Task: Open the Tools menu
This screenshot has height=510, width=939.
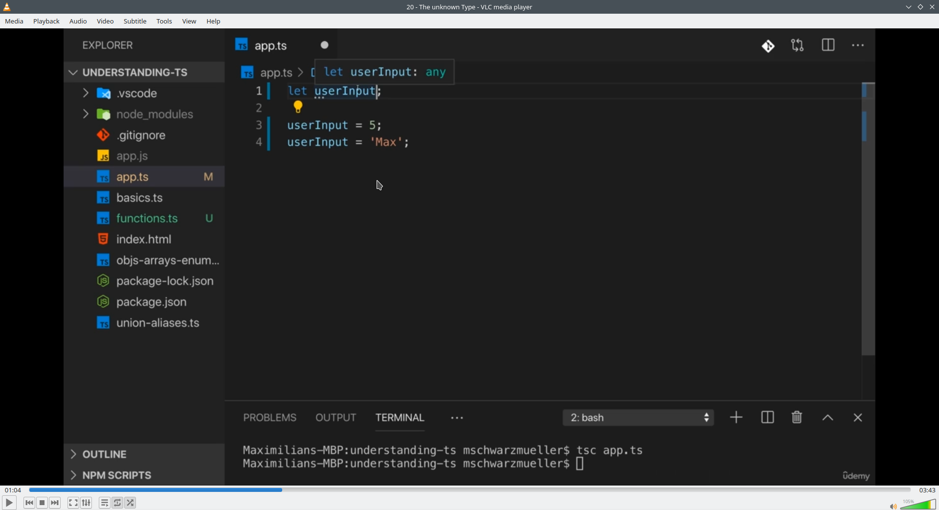Action: coord(164,22)
